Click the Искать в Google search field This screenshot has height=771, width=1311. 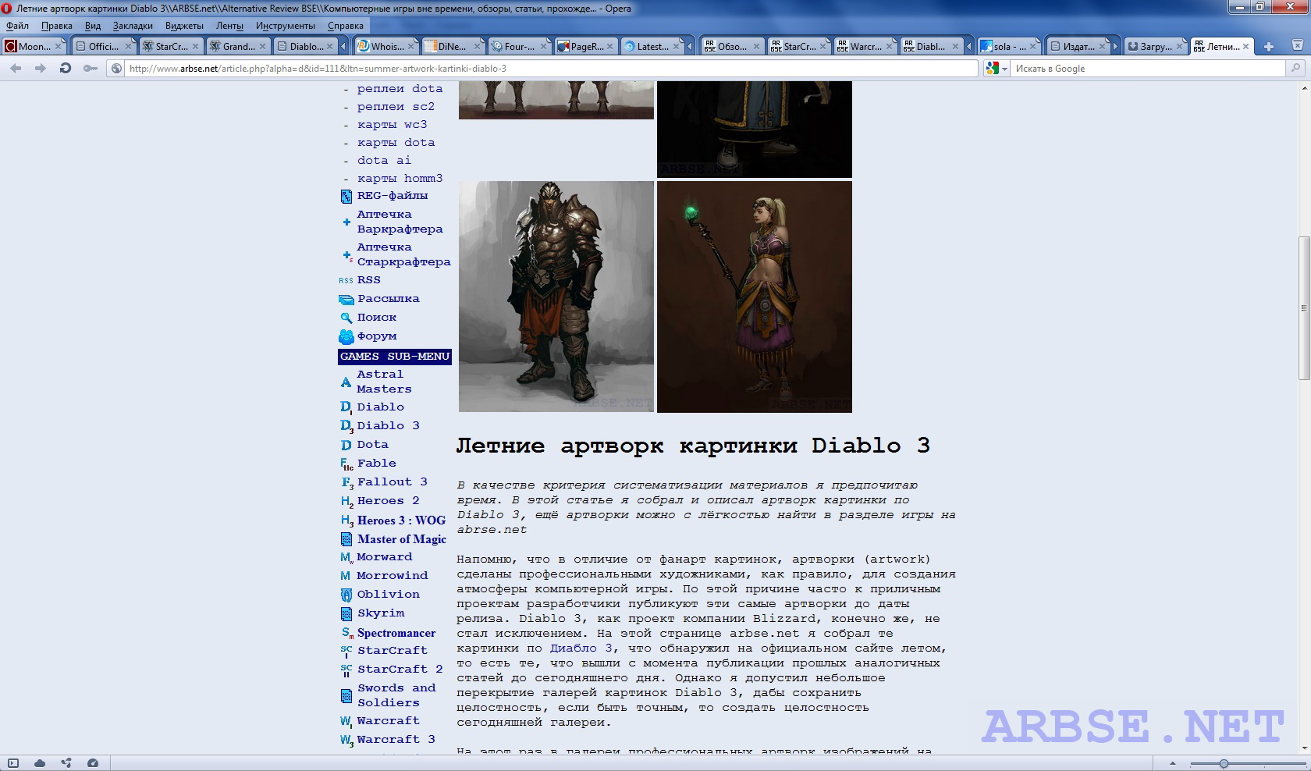(1147, 69)
